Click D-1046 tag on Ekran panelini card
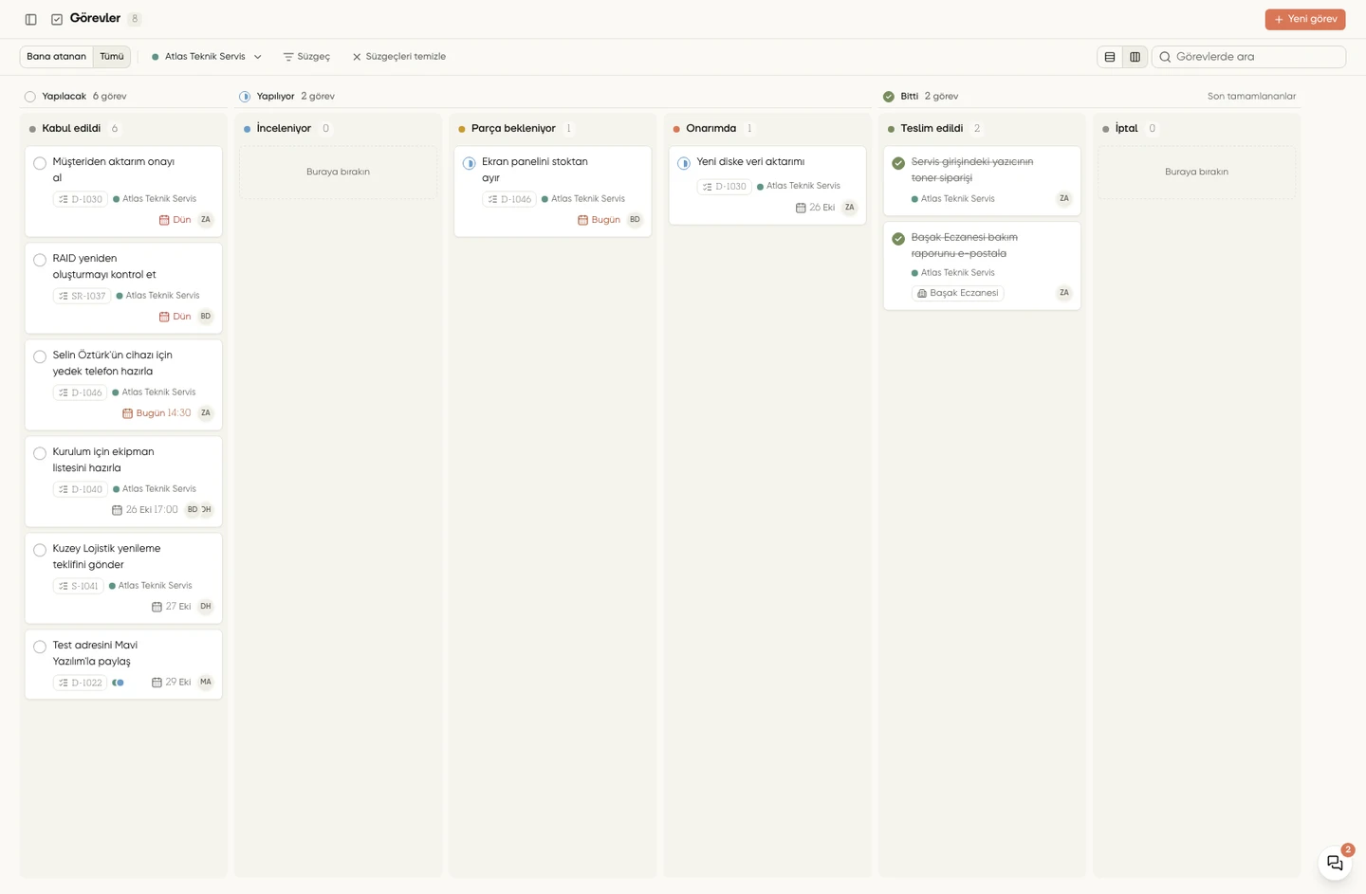This screenshot has height=894, width=1366. click(509, 199)
